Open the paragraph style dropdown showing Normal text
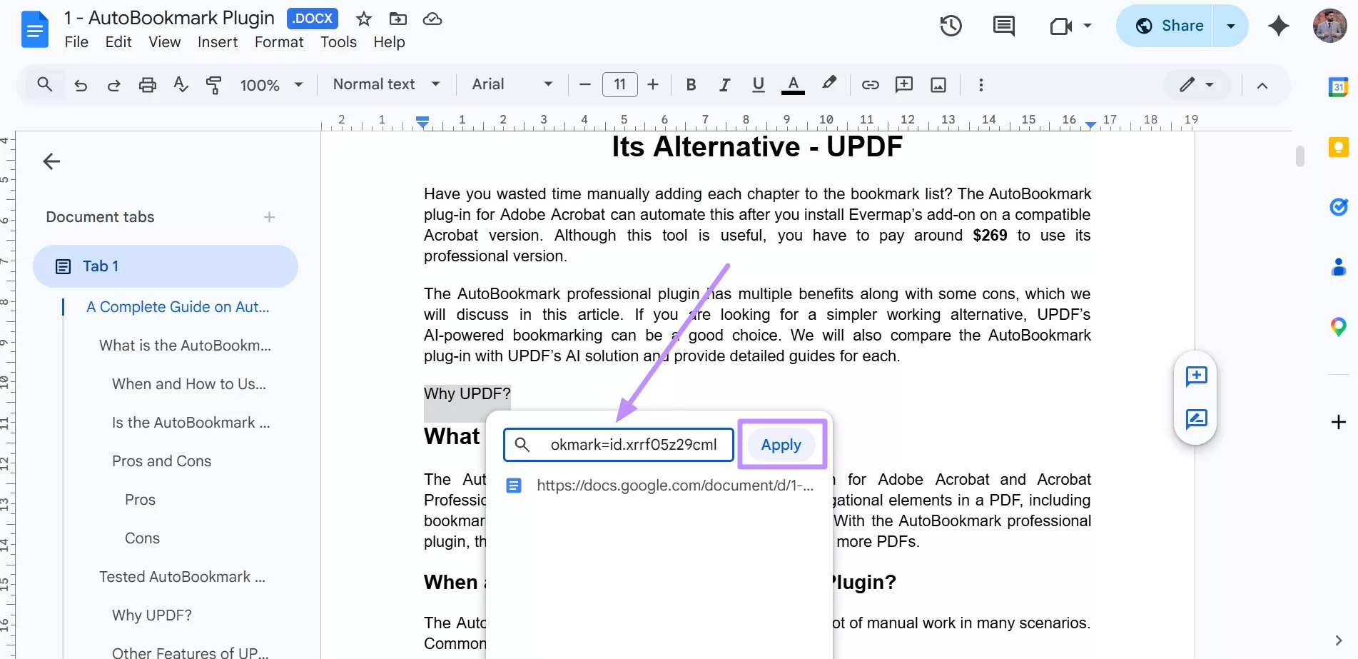The width and height of the screenshot is (1358, 659). (385, 84)
